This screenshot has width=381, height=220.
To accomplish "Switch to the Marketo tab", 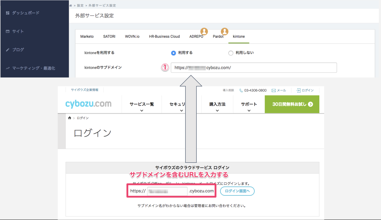I will 87,37.
